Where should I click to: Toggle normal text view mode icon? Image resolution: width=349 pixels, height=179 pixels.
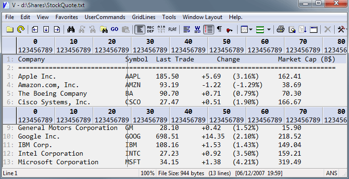pyautogui.click(x=140, y=30)
